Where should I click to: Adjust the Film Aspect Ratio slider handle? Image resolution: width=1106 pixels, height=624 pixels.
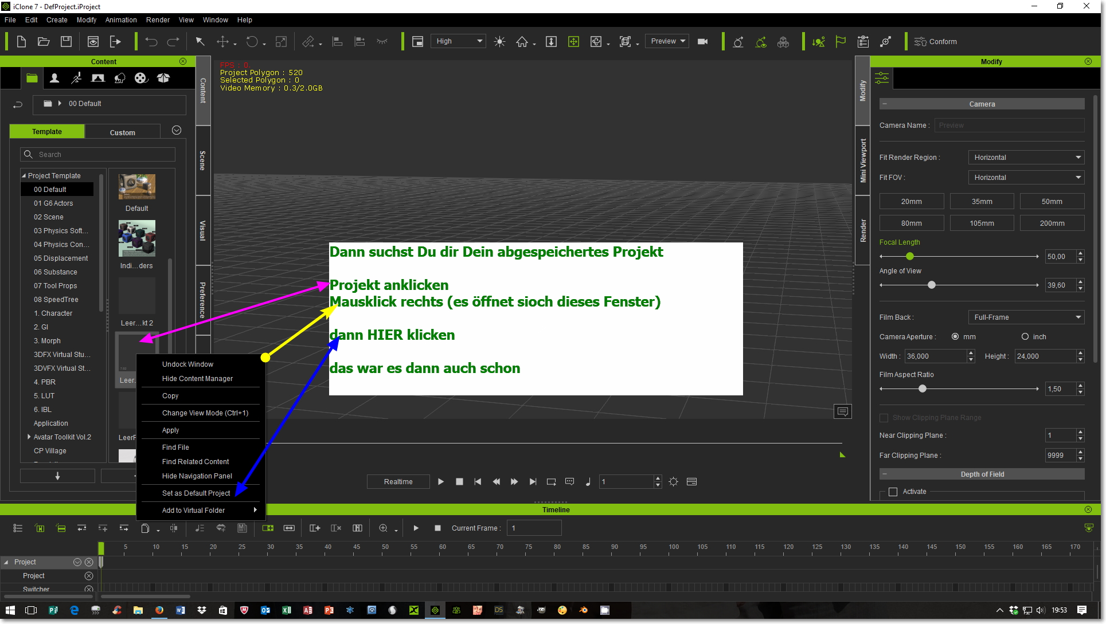coord(923,389)
